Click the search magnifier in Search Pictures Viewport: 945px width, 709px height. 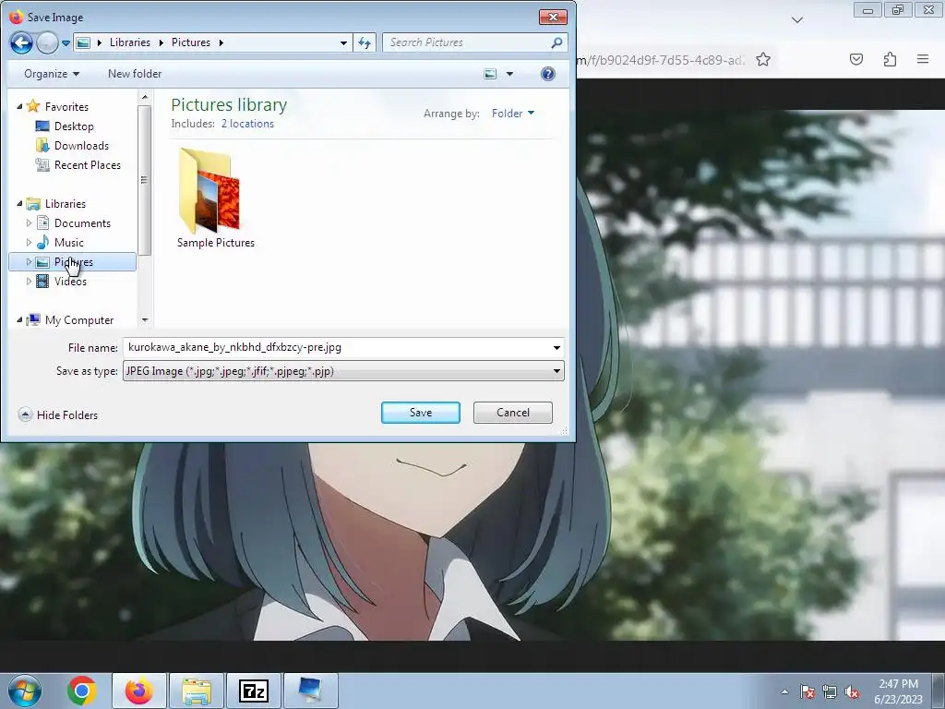tap(556, 42)
